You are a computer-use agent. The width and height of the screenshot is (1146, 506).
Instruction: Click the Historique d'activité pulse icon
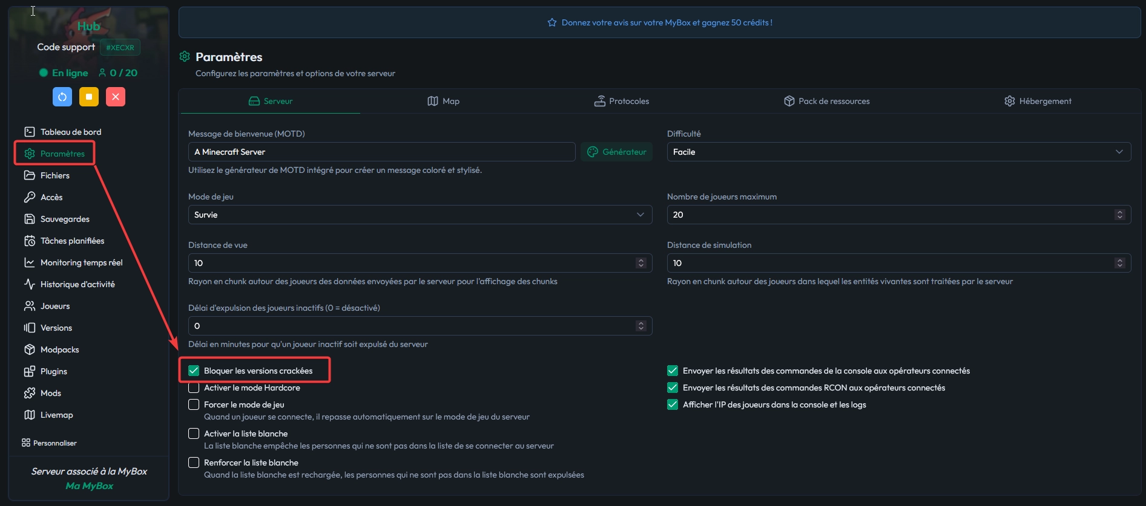tap(29, 284)
